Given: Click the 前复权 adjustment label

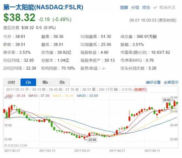Looking at the screenshot, I should (140, 90).
